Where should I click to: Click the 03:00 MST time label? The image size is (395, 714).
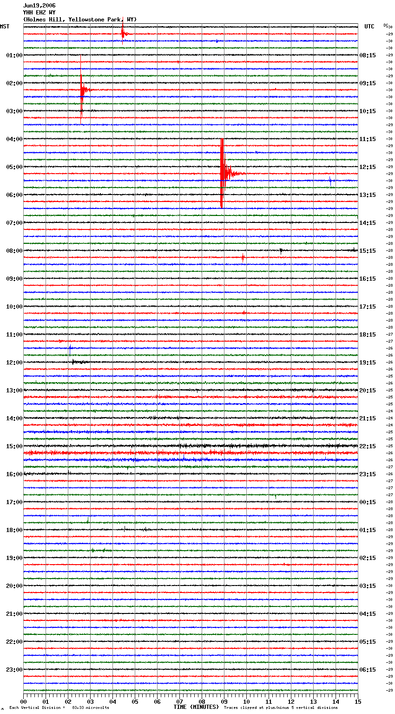(x=14, y=111)
